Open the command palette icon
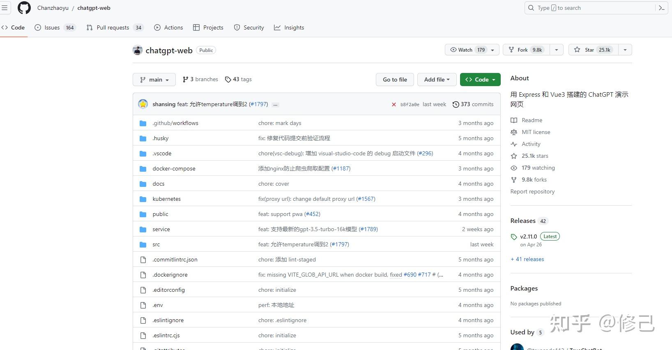Screen dimensions: 672x350 pyautogui.click(x=661, y=8)
